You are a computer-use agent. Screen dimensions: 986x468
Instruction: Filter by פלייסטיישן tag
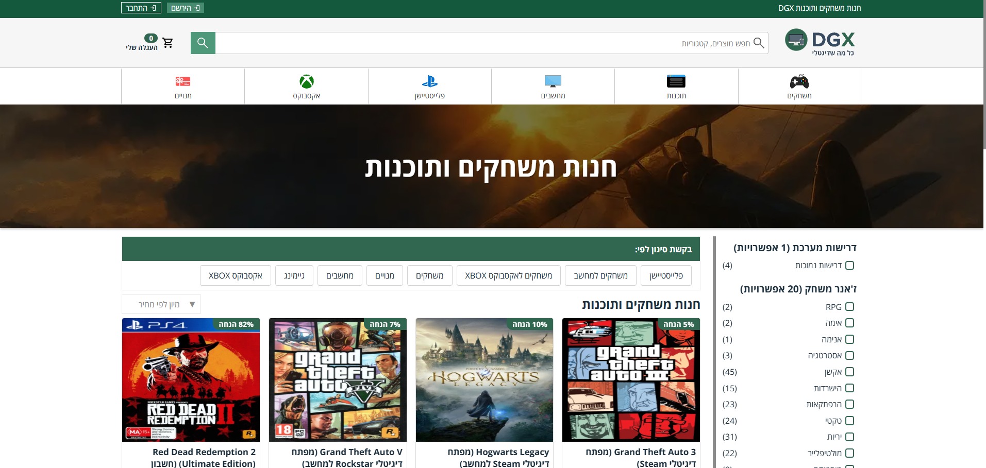666,275
